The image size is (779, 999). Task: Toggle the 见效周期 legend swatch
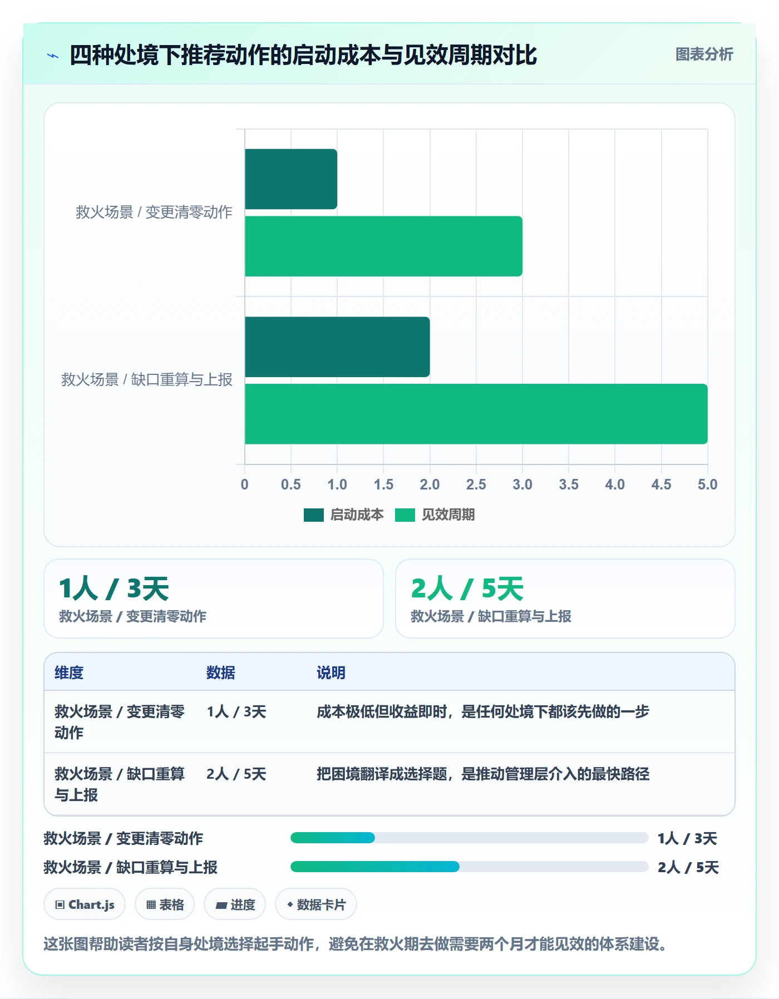click(x=405, y=515)
